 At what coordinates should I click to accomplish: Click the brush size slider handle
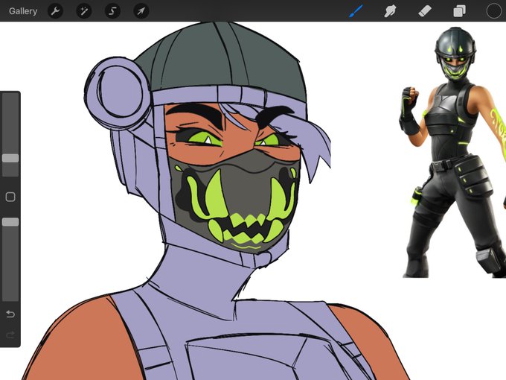[x=10, y=158]
